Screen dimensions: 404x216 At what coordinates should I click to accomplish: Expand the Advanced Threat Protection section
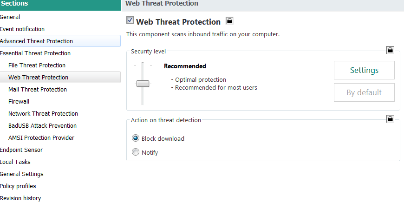pyautogui.click(x=36, y=41)
